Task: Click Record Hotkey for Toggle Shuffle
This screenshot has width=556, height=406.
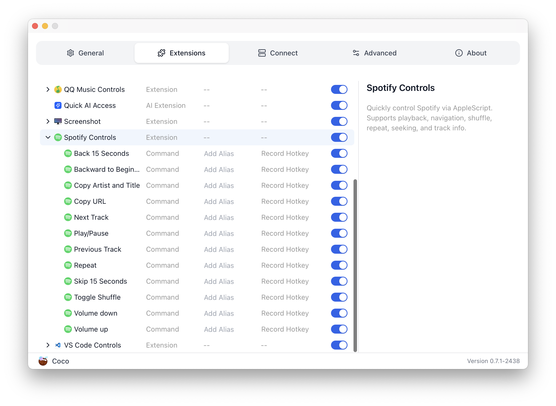Action: click(x=285, y=297)
